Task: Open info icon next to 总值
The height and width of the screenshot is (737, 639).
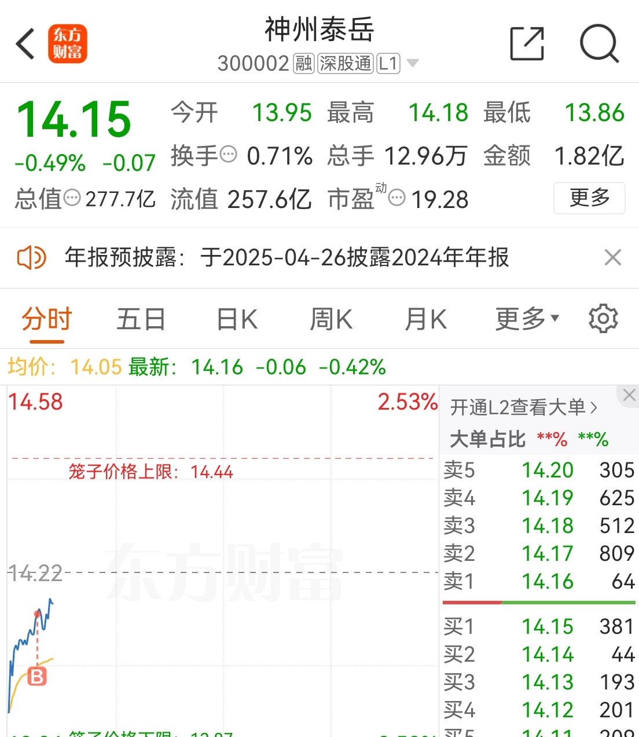Action: [72, 198]
